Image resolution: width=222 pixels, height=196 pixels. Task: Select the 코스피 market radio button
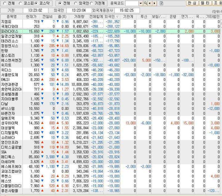click(x=20, y=3)
